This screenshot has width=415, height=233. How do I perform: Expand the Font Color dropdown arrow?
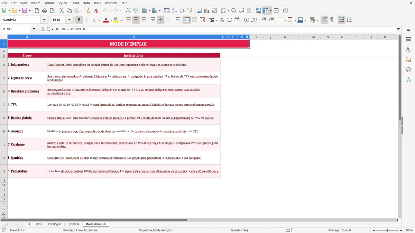(x=111, y=20)
